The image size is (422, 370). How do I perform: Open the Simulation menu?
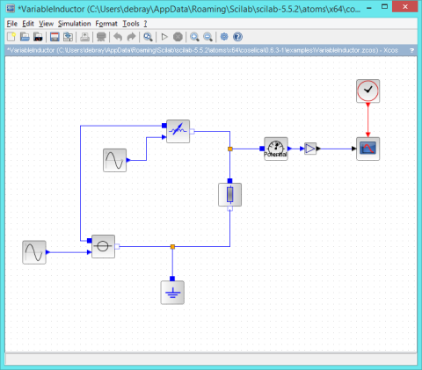point(75,24)
